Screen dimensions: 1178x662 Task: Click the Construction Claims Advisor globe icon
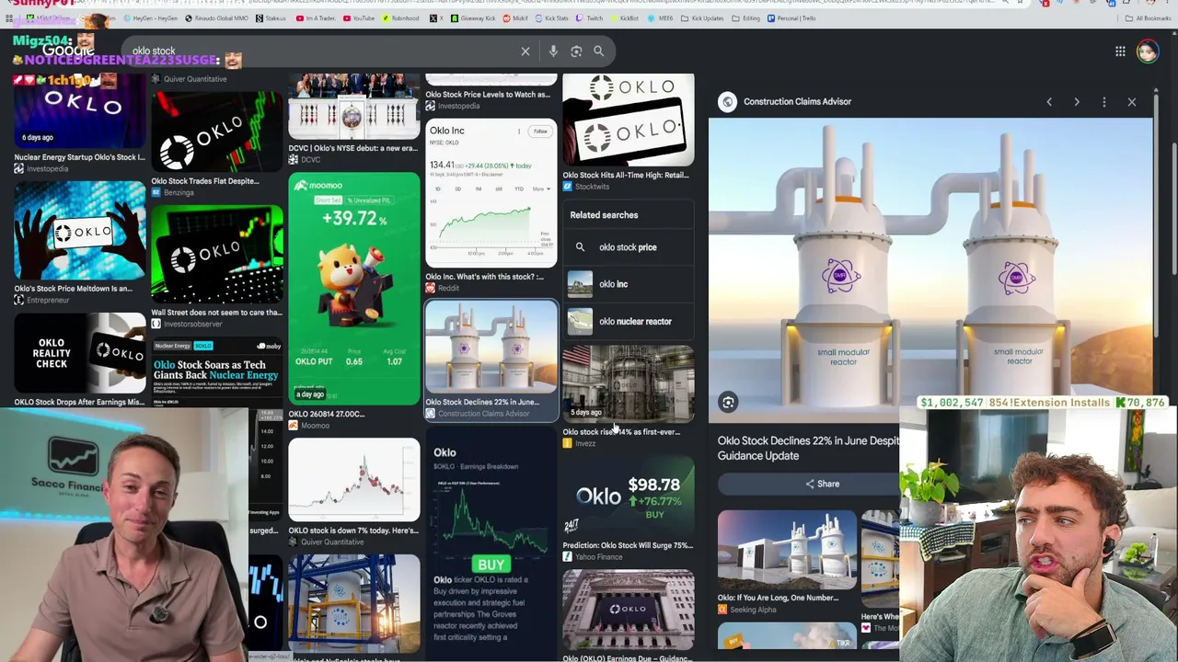pyautogui.click(x=728, y=102)
